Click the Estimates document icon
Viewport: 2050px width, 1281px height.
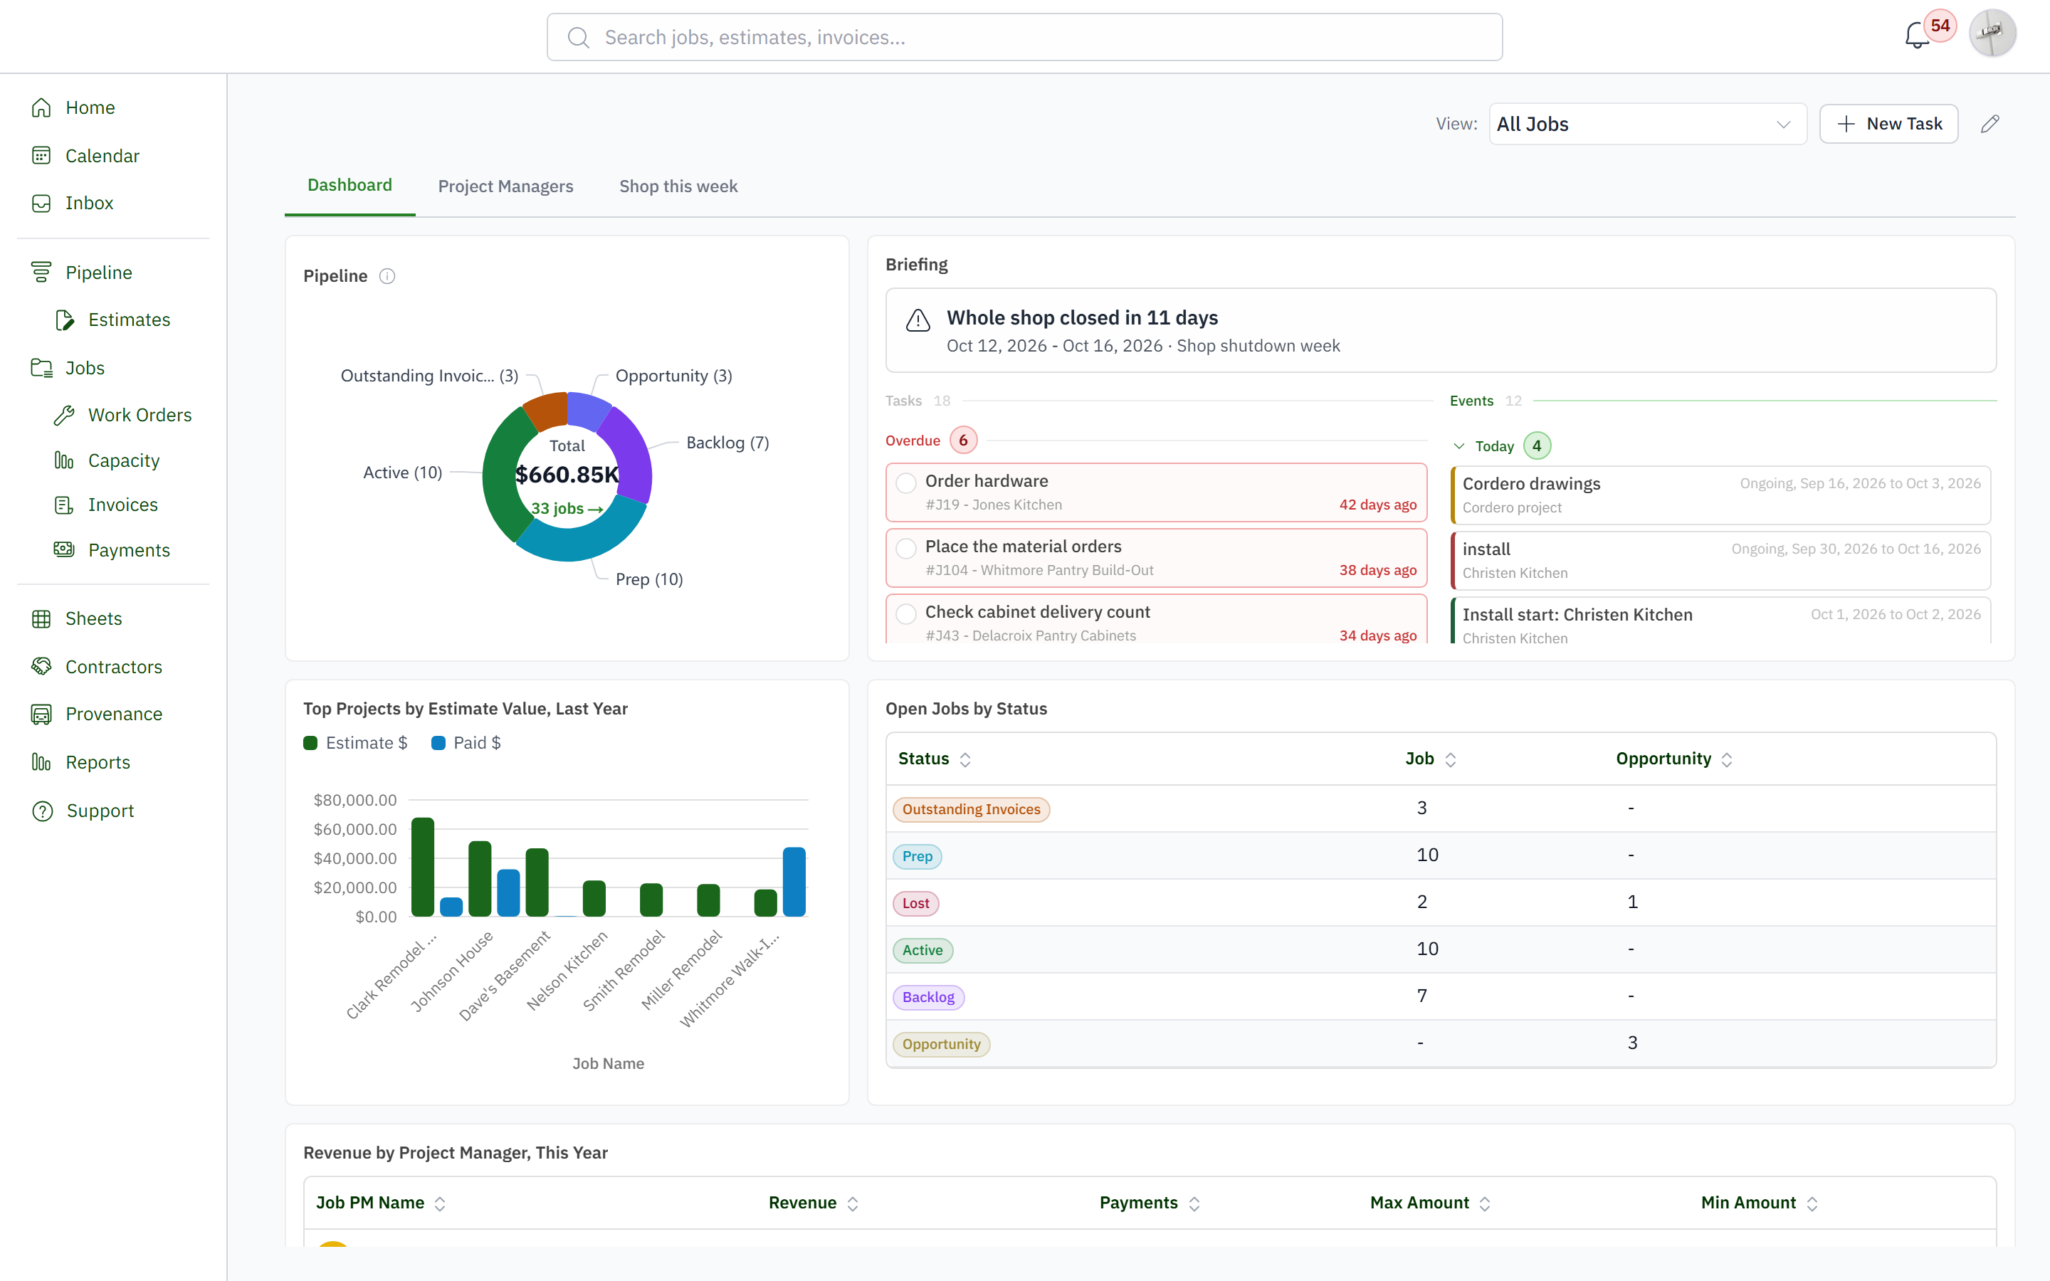click(x=64, y=320)
